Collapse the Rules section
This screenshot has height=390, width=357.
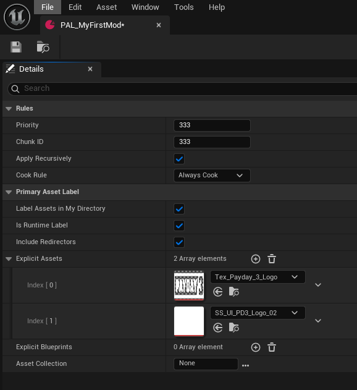click(x=9, y=109)
